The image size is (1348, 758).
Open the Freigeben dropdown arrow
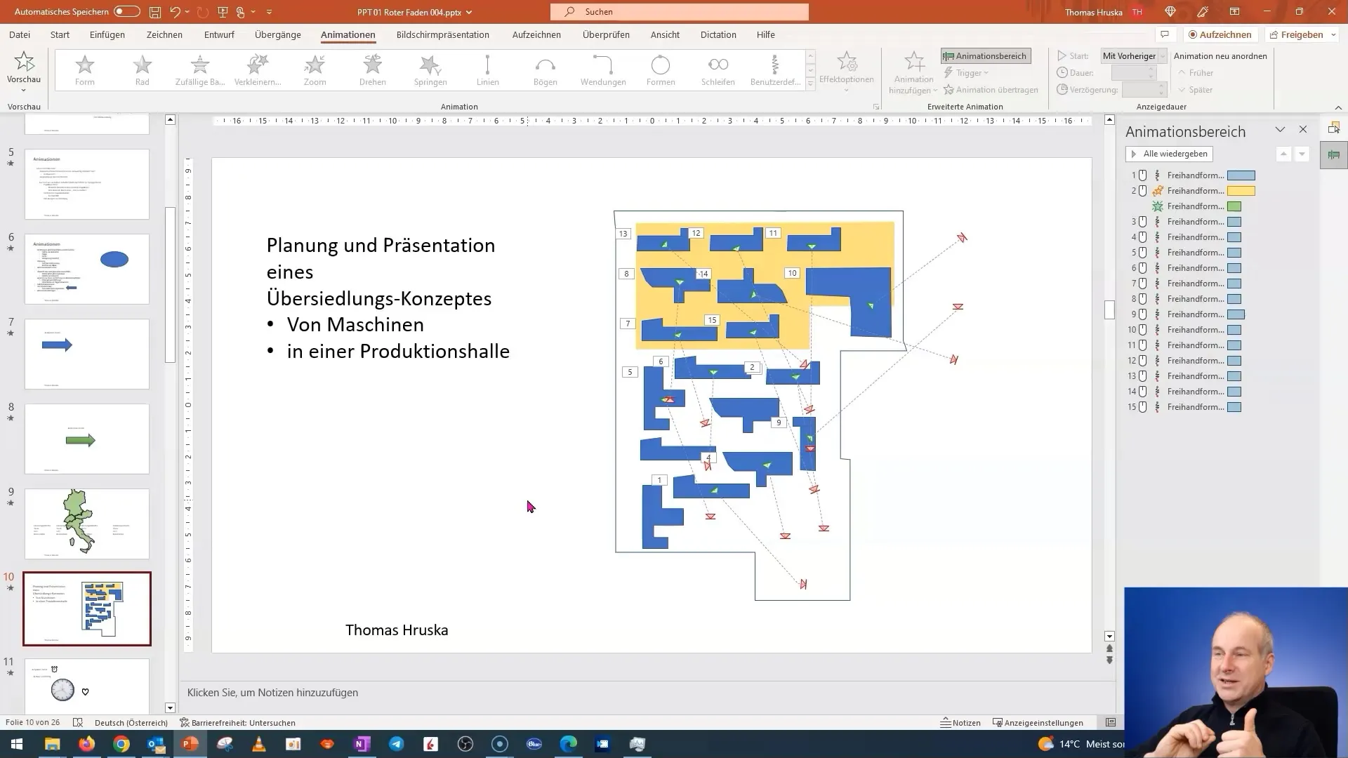click(x=1333, y=34)
